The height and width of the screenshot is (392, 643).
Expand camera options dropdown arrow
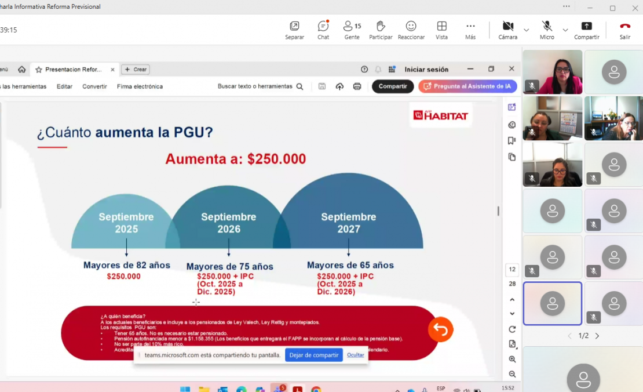coord(527,30)
